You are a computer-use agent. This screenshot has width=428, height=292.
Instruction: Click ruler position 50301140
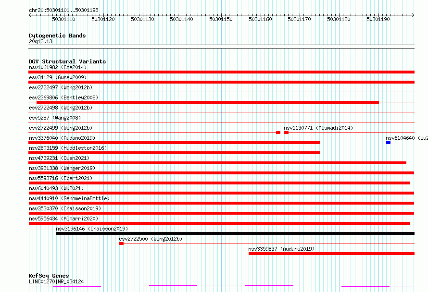[x=181, y=19]
